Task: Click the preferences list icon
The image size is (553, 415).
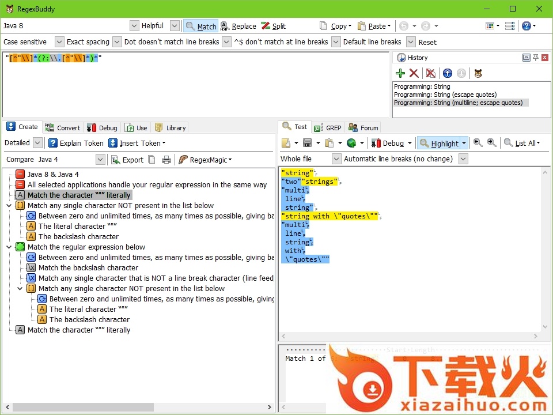Action: [510, 26]
